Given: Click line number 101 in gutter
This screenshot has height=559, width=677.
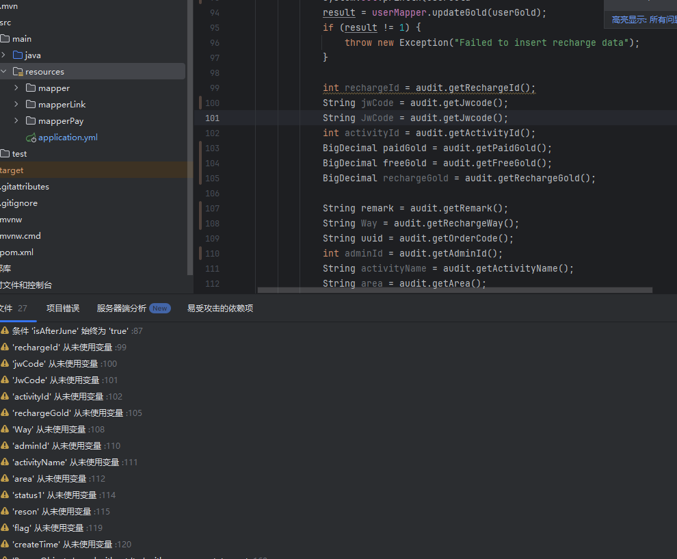Looking at the screenshot, I should (212, 118).
